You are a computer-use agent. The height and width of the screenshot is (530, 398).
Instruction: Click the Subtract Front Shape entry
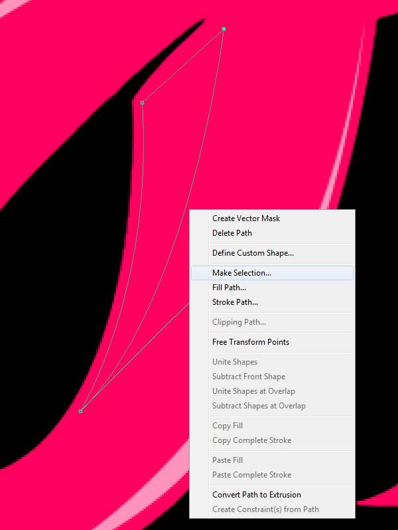(272, 376)
